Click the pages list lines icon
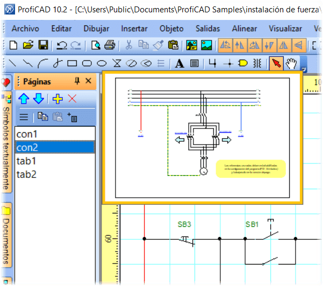The height and width of the screenshot is (286, 323). (24, 117)
